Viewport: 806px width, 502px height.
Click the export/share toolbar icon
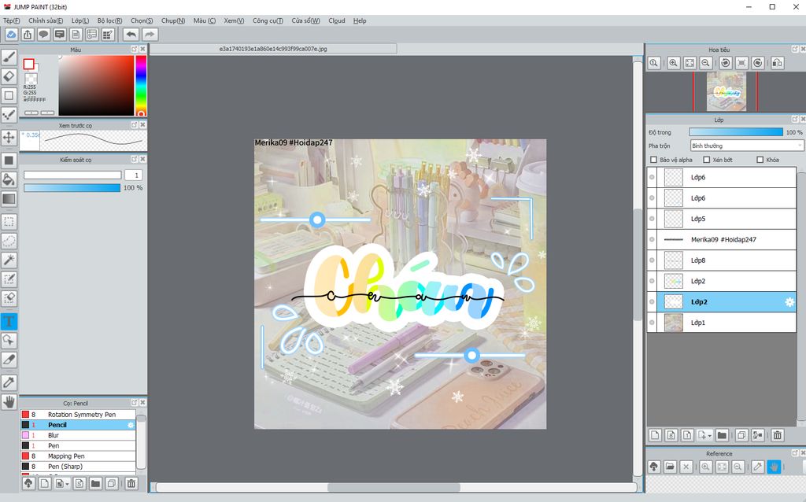coord(28,35)
